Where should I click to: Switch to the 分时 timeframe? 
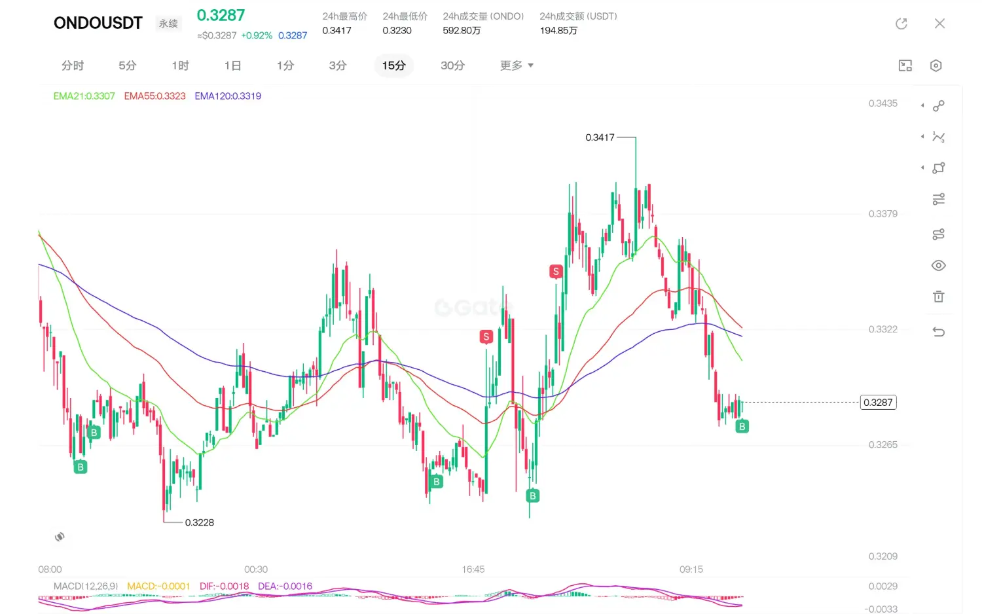[x=73, y=65]
